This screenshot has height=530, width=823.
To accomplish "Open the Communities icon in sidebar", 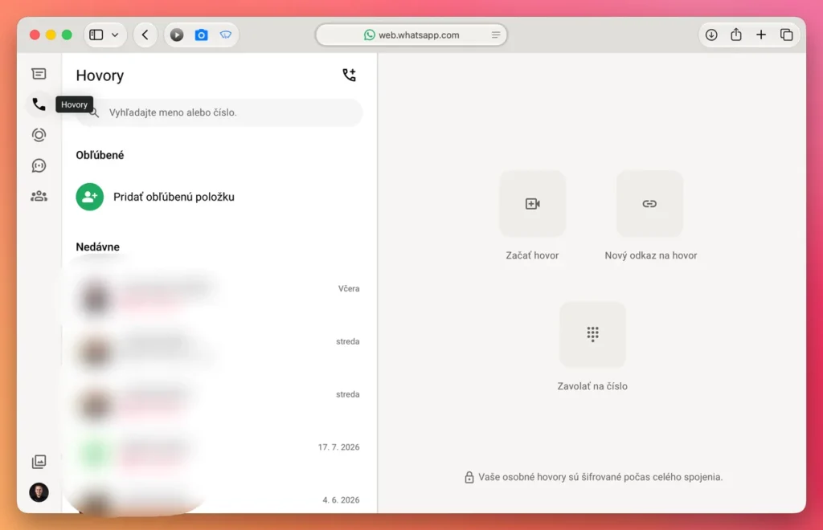I will (x=39, y=196).
